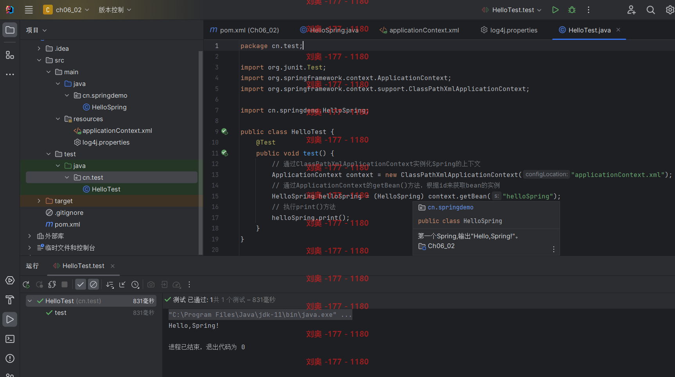Open more run actions in top toolbar
This screenshot has width=675, height=377.
tap(588, 10)
